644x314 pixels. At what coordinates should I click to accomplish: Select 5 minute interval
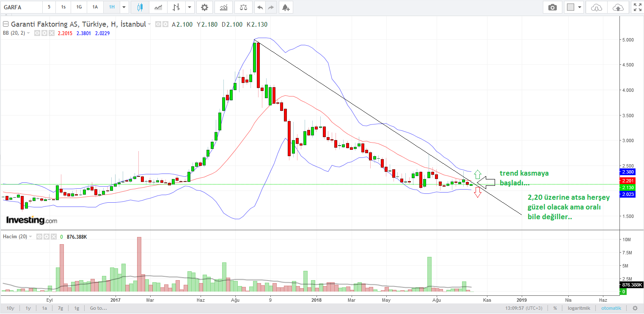(x=49, y=7)
